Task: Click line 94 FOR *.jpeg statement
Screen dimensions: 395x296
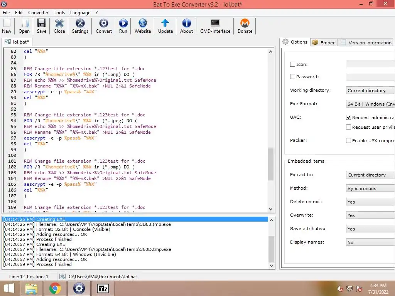Action: pyautogui.click(x=81, y=121)
